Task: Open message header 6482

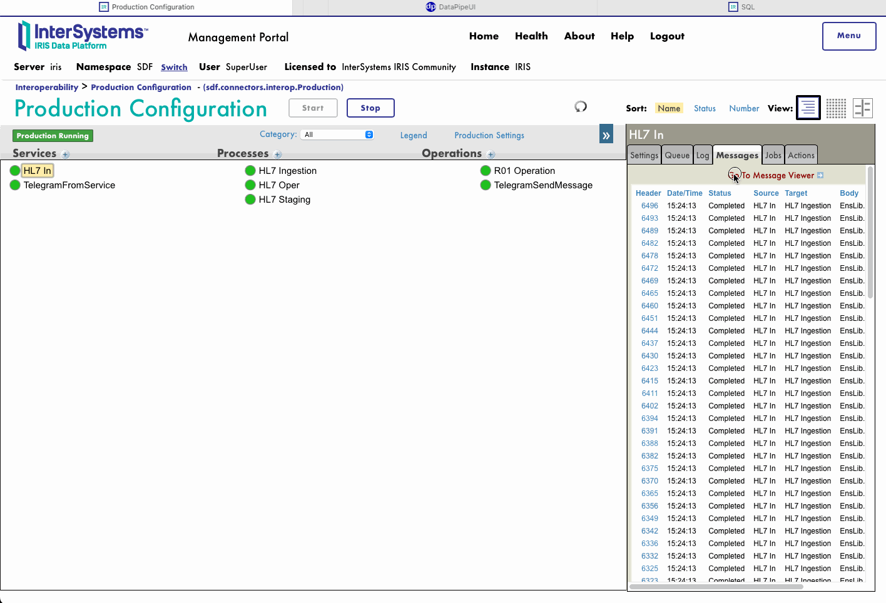Action: coord(649,243)
